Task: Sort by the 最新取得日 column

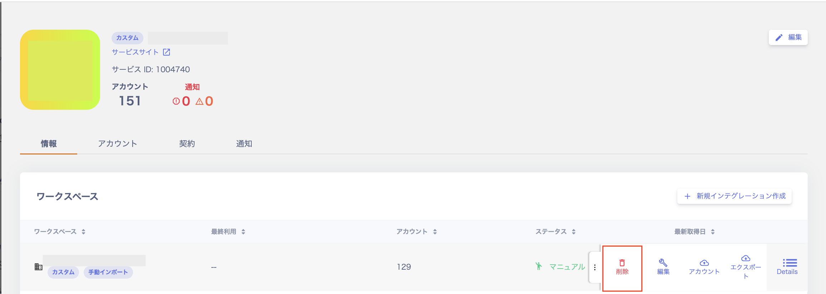Action: click(x=713, y=232)
